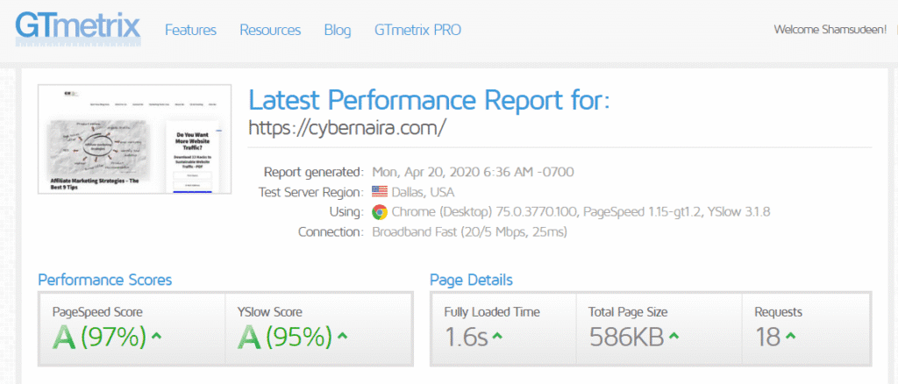Click the Connection label

tap(331, 232)
